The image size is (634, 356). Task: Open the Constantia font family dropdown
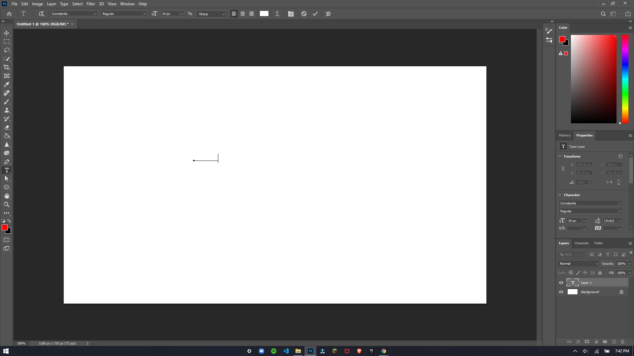(x=95, y=14)
